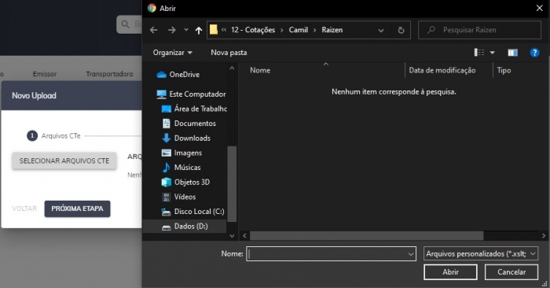The width and height of the screenshot is (550, 288).
Task: Expand the filename combo box dropdown
Action: pos(411,253)
